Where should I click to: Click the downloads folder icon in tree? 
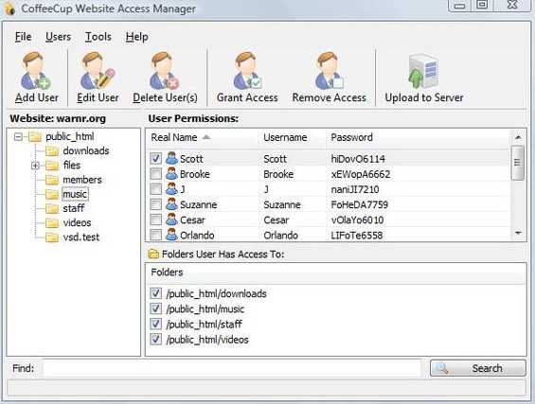coord(52,150)
